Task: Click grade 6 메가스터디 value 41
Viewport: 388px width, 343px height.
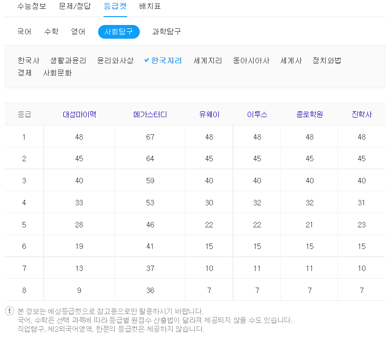Action: [150, 246]
